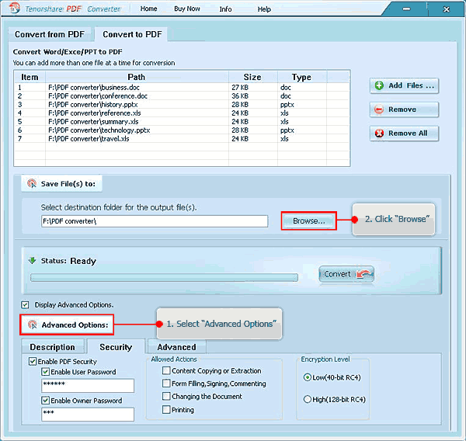The width and height of the screenshot is (466, 441).
Task: Click the owner password field
Action: point(88,415)
